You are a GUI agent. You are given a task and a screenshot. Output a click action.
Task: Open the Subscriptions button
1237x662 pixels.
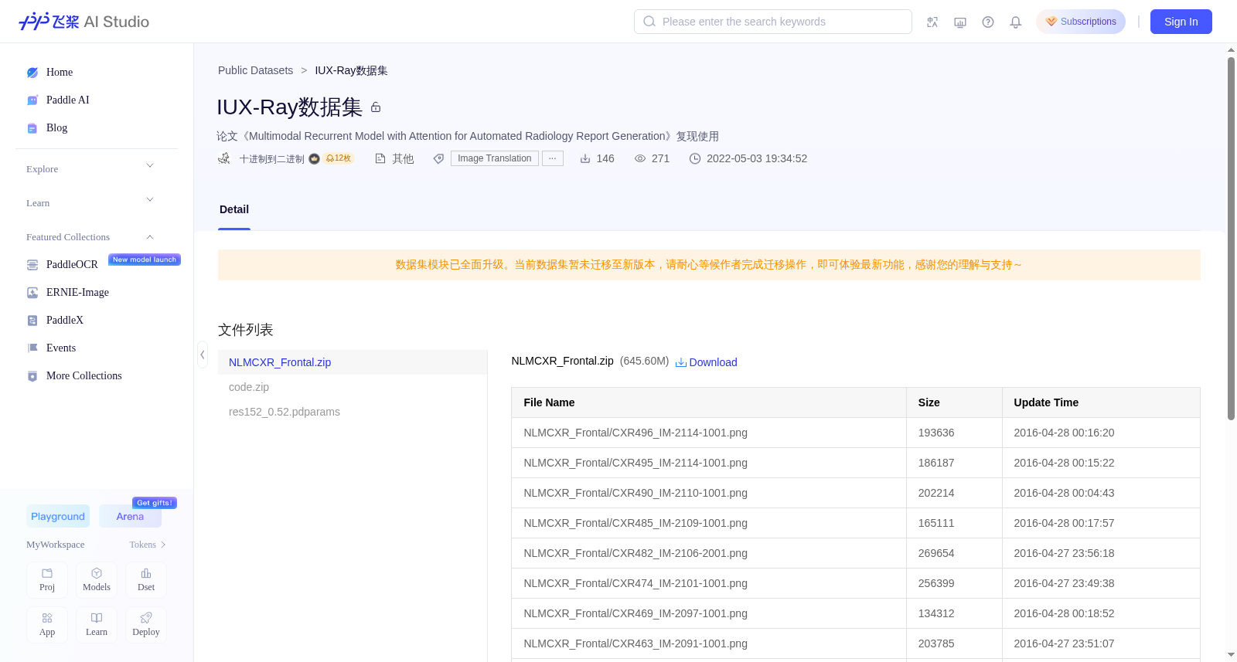(x=1081, y=22)
